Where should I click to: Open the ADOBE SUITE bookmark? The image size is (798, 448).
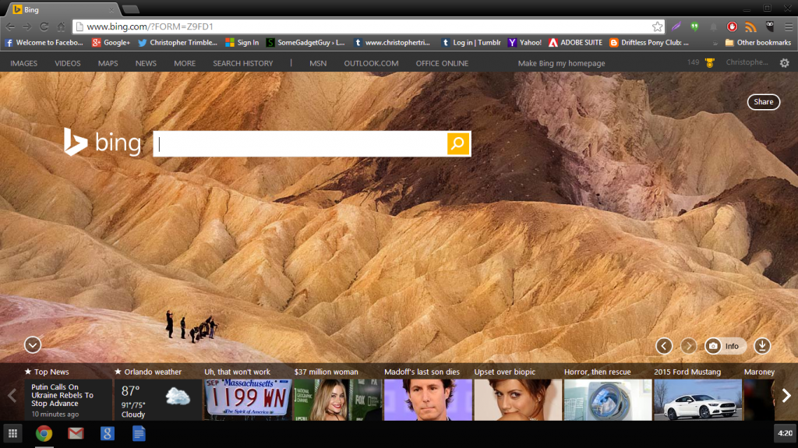click(x=576, y=43)
